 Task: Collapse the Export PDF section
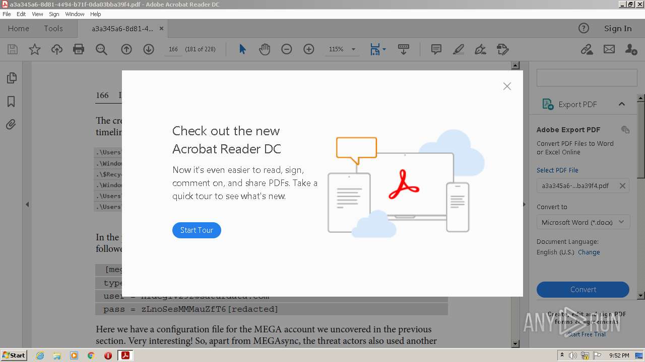click(622, 104)
